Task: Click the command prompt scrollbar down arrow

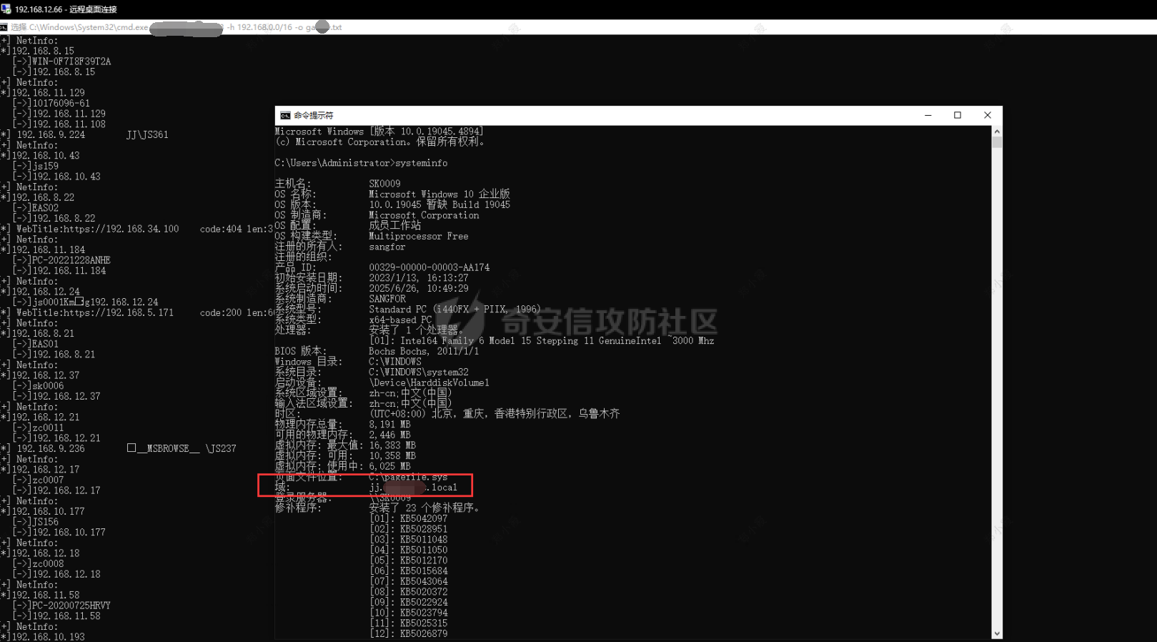Action: 997,633
